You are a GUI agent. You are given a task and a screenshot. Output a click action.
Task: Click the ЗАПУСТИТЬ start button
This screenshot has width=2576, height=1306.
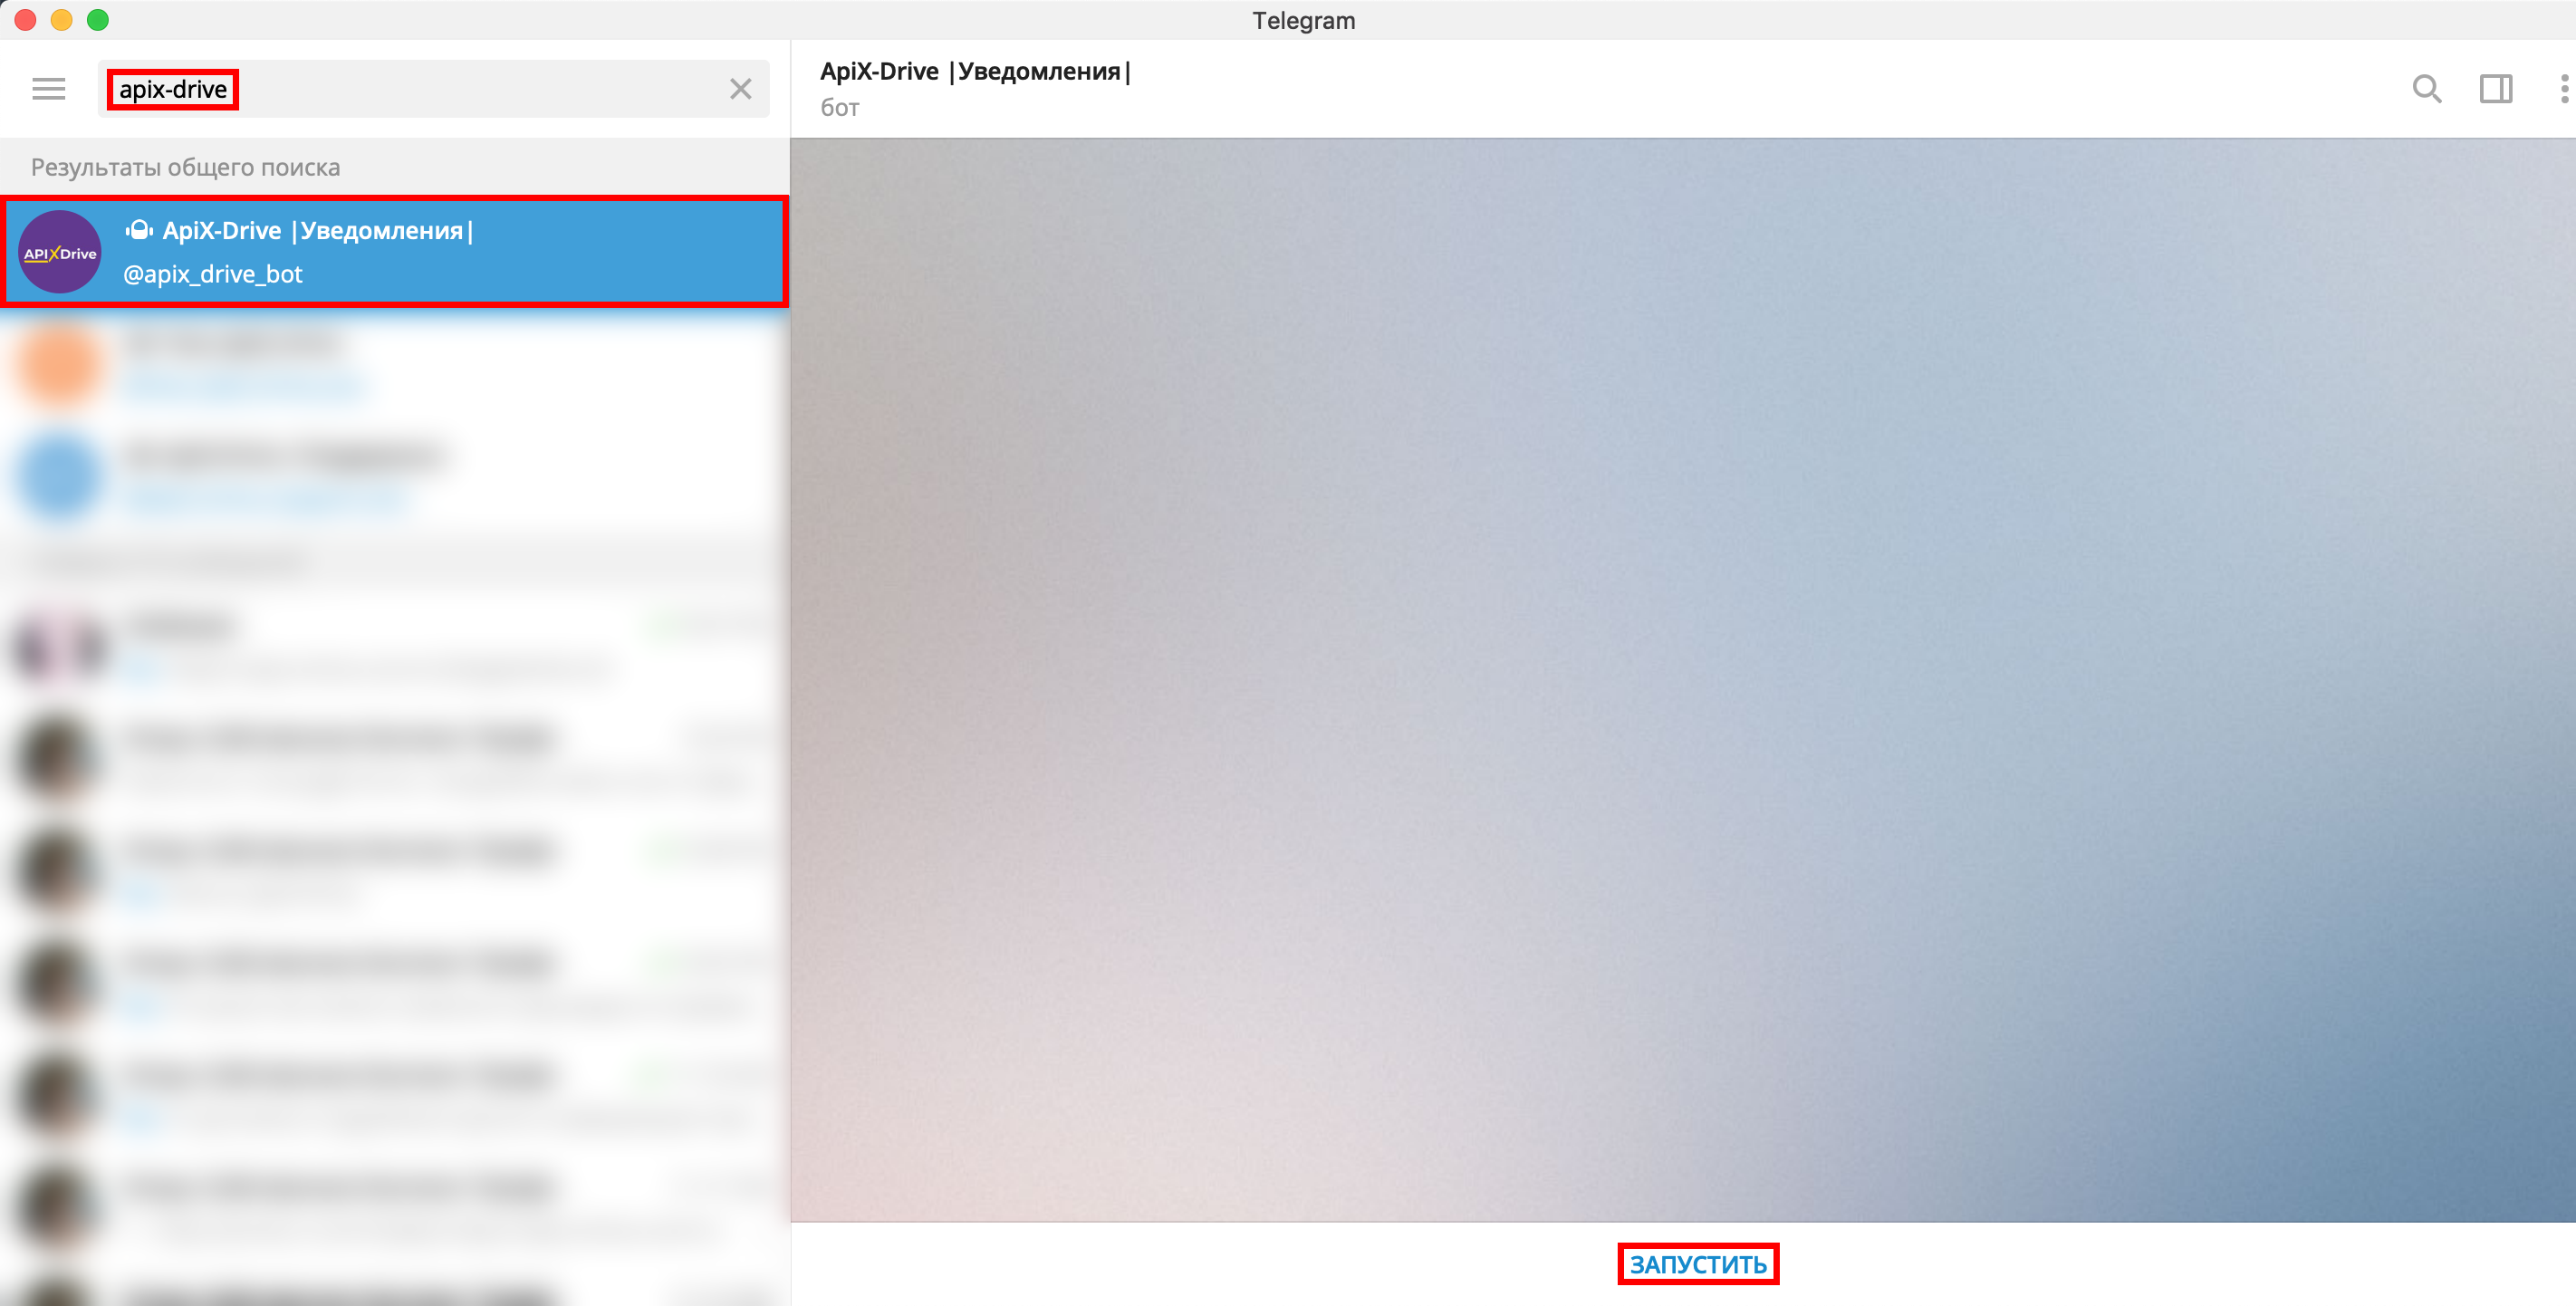click(x=1698, y=1264)
